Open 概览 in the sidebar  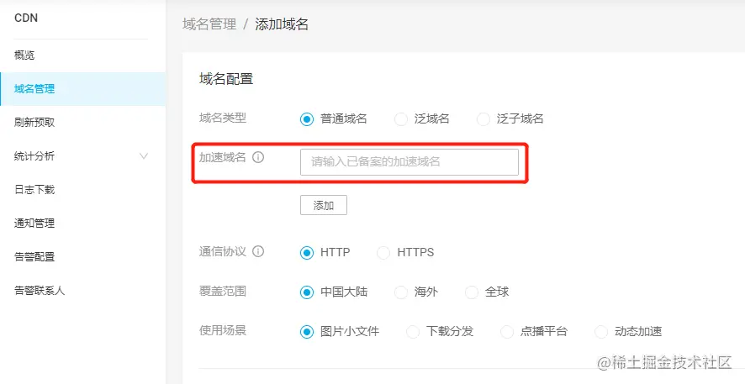click(82, 55)
